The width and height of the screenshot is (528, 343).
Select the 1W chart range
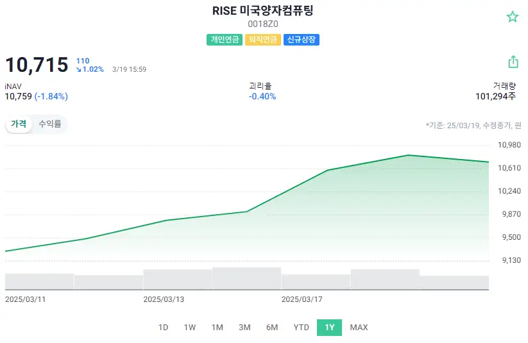pos(190,328)
